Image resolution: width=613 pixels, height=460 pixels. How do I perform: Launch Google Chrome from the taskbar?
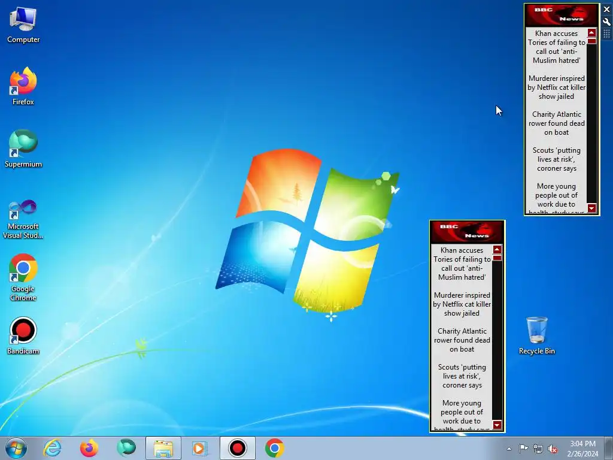pos(274,448)
